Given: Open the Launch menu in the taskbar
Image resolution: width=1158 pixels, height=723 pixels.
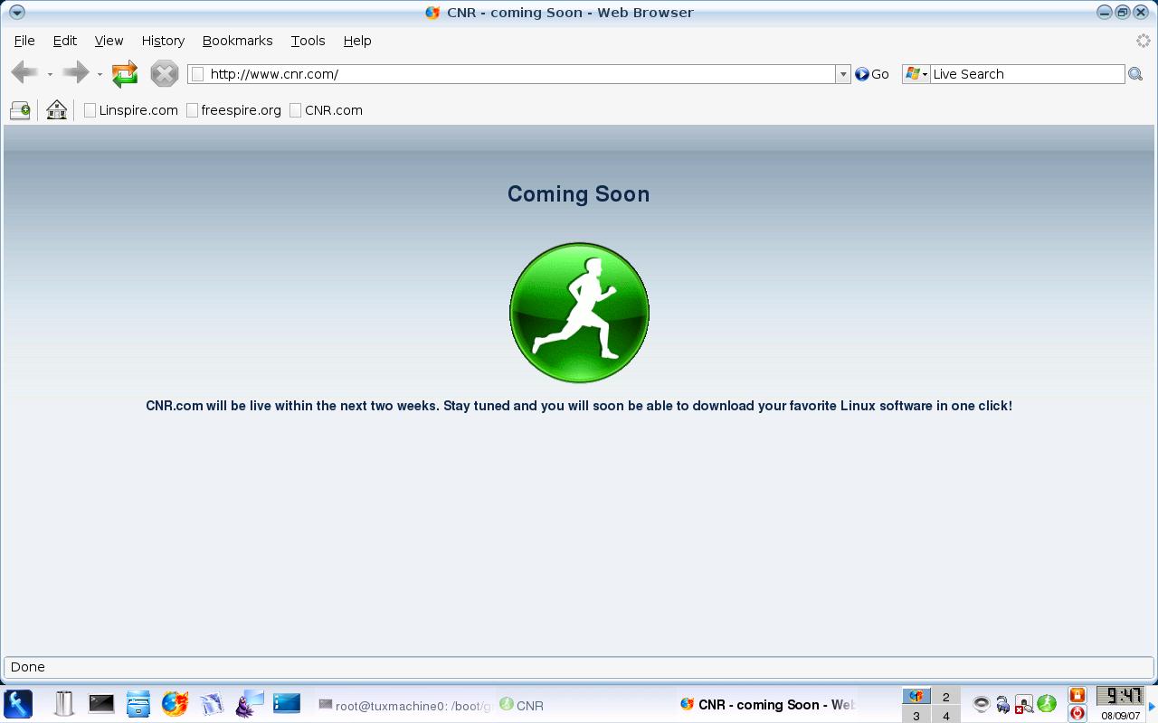Looking at the screenshot, I should 18,703.
